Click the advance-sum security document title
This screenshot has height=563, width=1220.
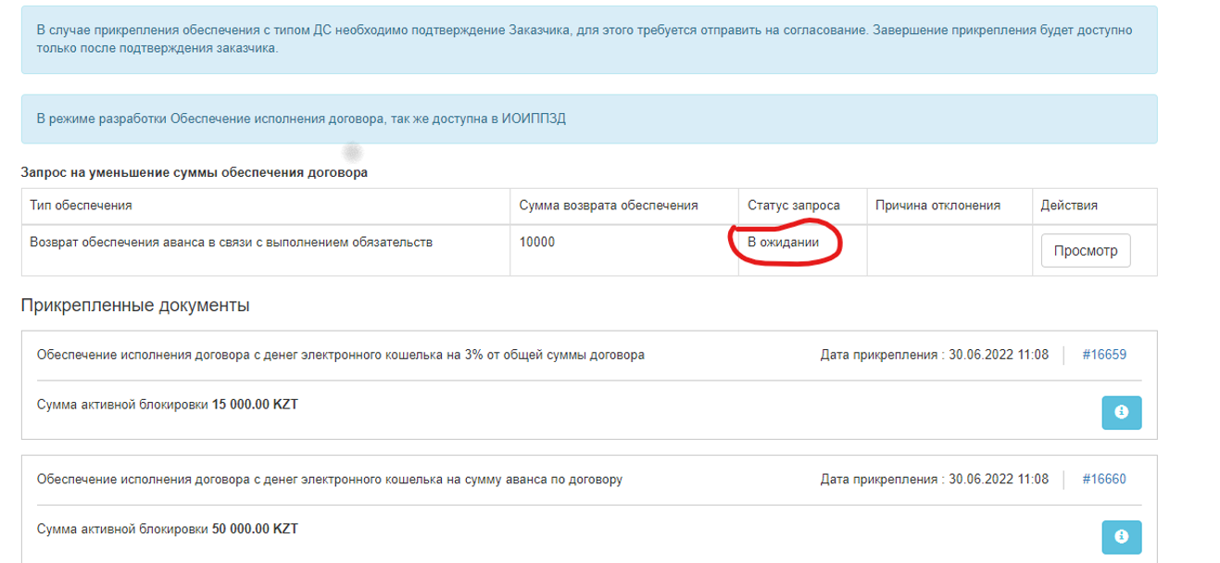329,480
